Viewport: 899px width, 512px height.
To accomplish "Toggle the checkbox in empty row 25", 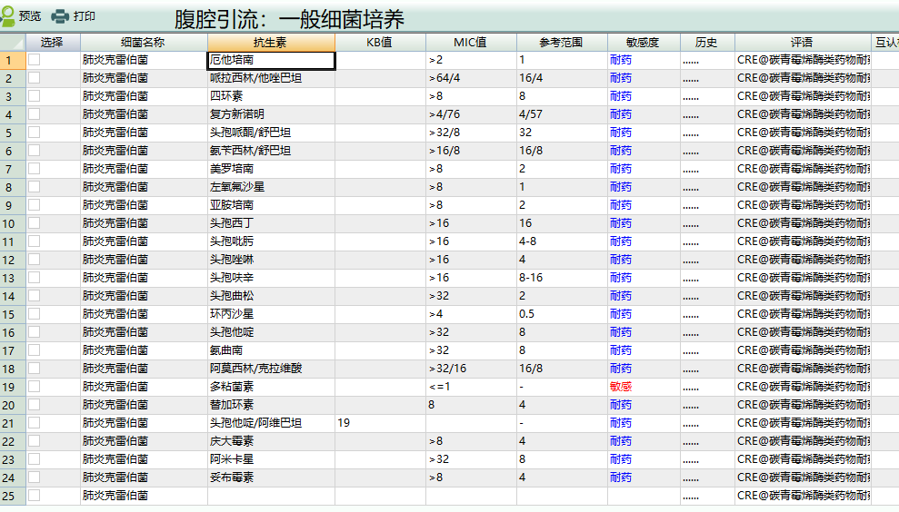I will tap(35, 496).
